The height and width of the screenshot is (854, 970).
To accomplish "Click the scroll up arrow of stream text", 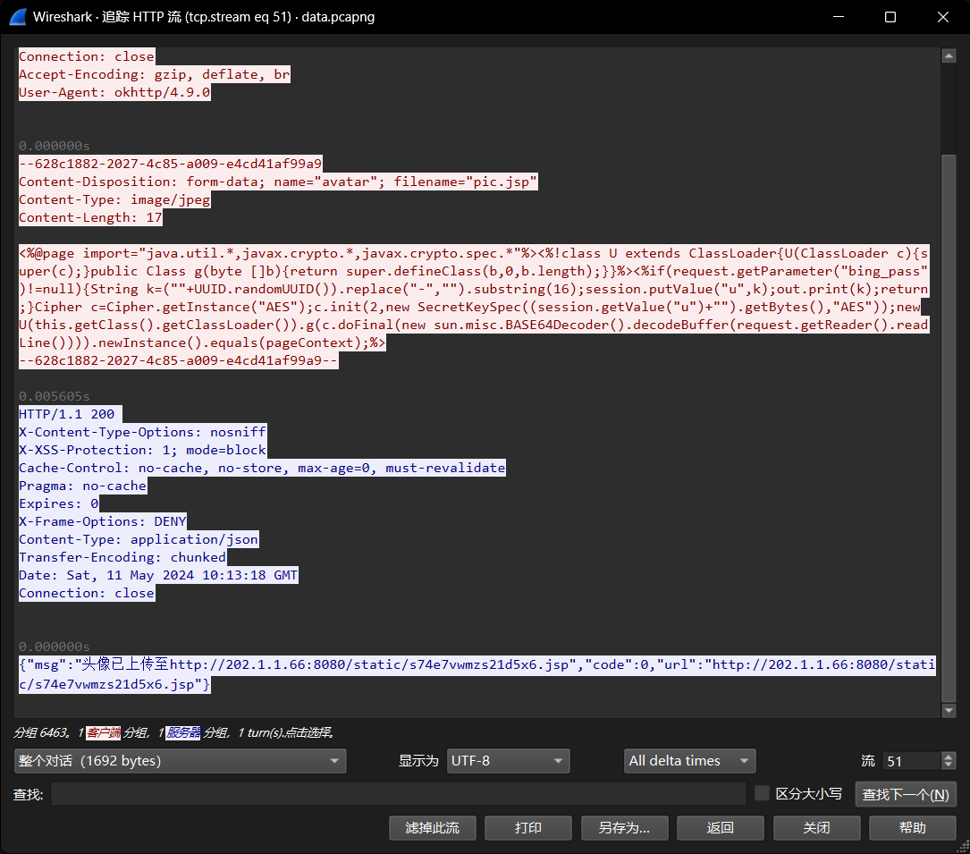I will tap(949, 56).
